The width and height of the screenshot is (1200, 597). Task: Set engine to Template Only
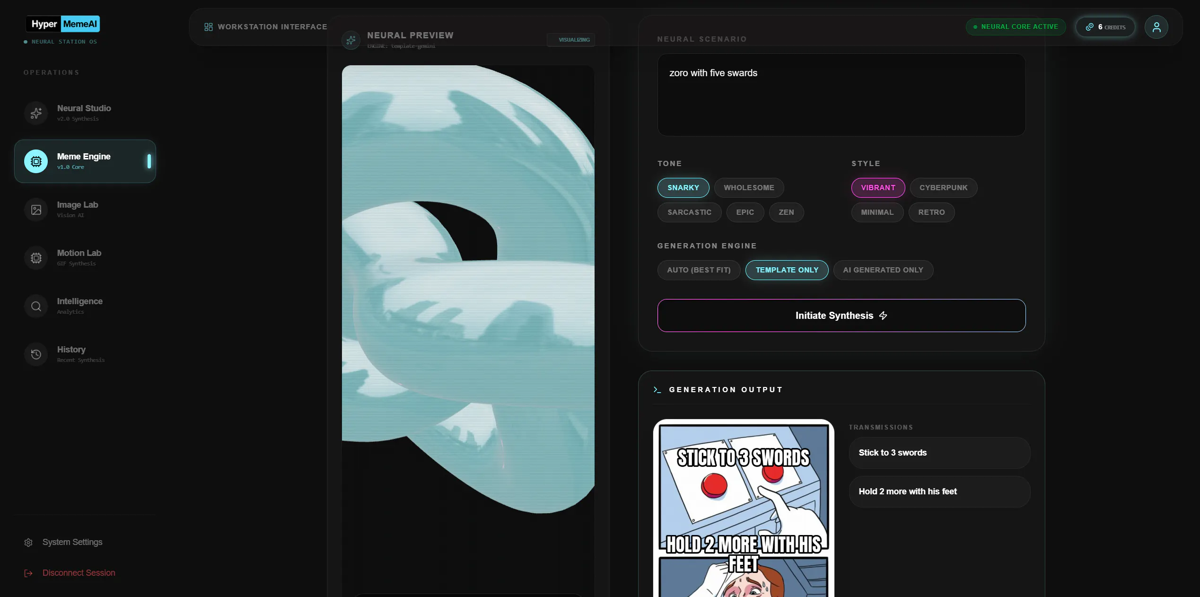point(787,270)
